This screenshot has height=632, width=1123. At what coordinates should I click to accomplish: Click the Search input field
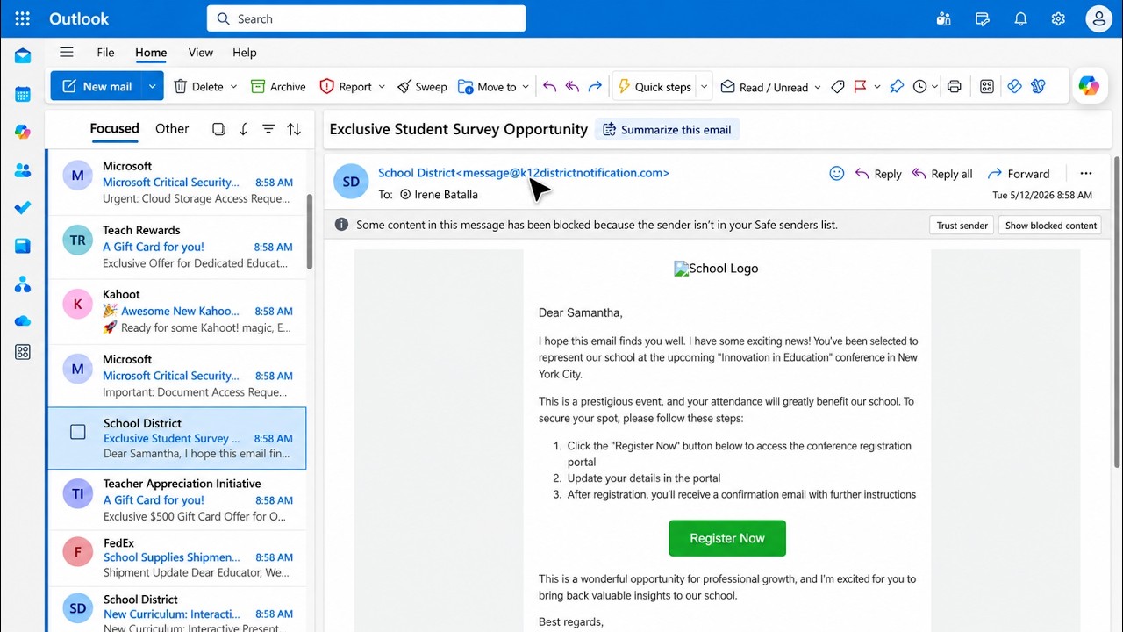point(367,18)
